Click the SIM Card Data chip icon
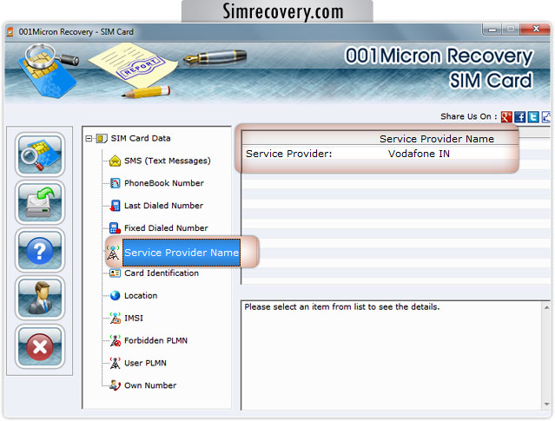Image resolution: width=555 pixels, height=421 pixels. click(x=102, y=138)
